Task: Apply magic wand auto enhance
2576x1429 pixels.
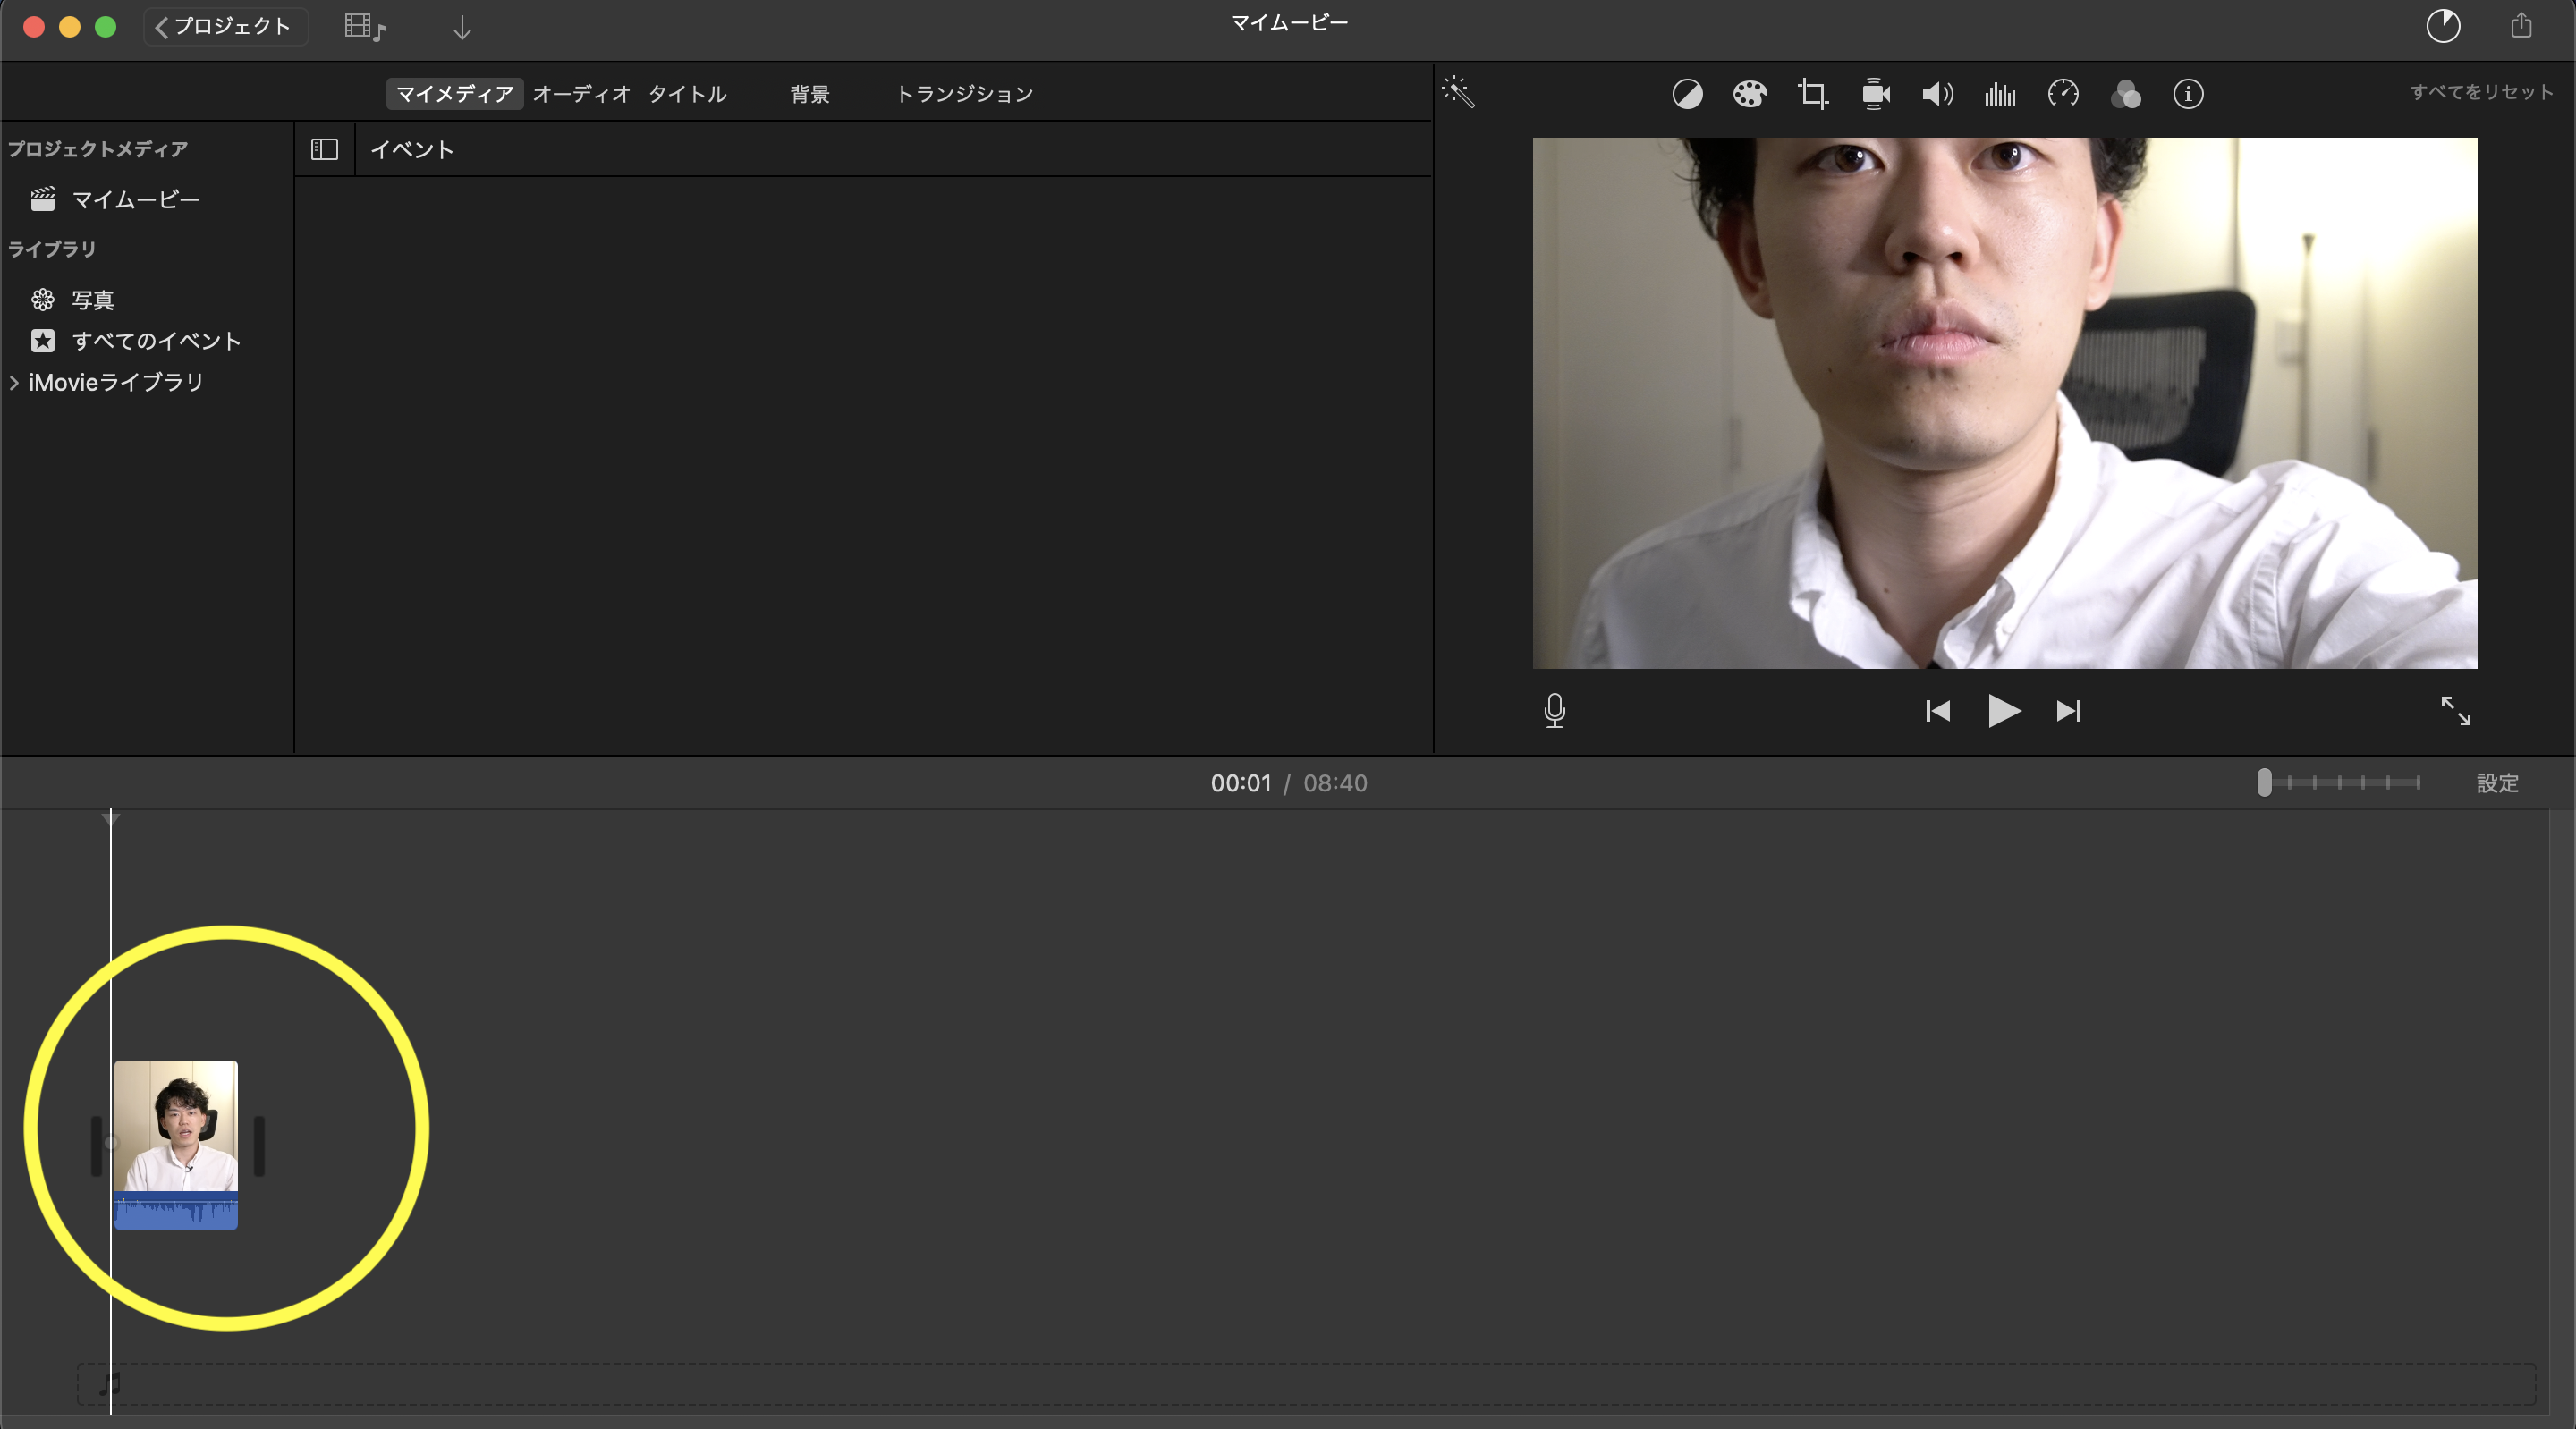Action: pyautogui.click(x=1458, y=92)
